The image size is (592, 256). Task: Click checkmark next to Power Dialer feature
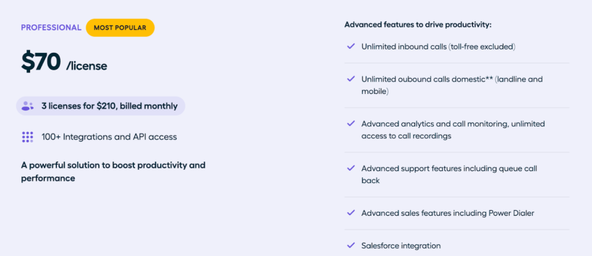[x=351, y=213]
